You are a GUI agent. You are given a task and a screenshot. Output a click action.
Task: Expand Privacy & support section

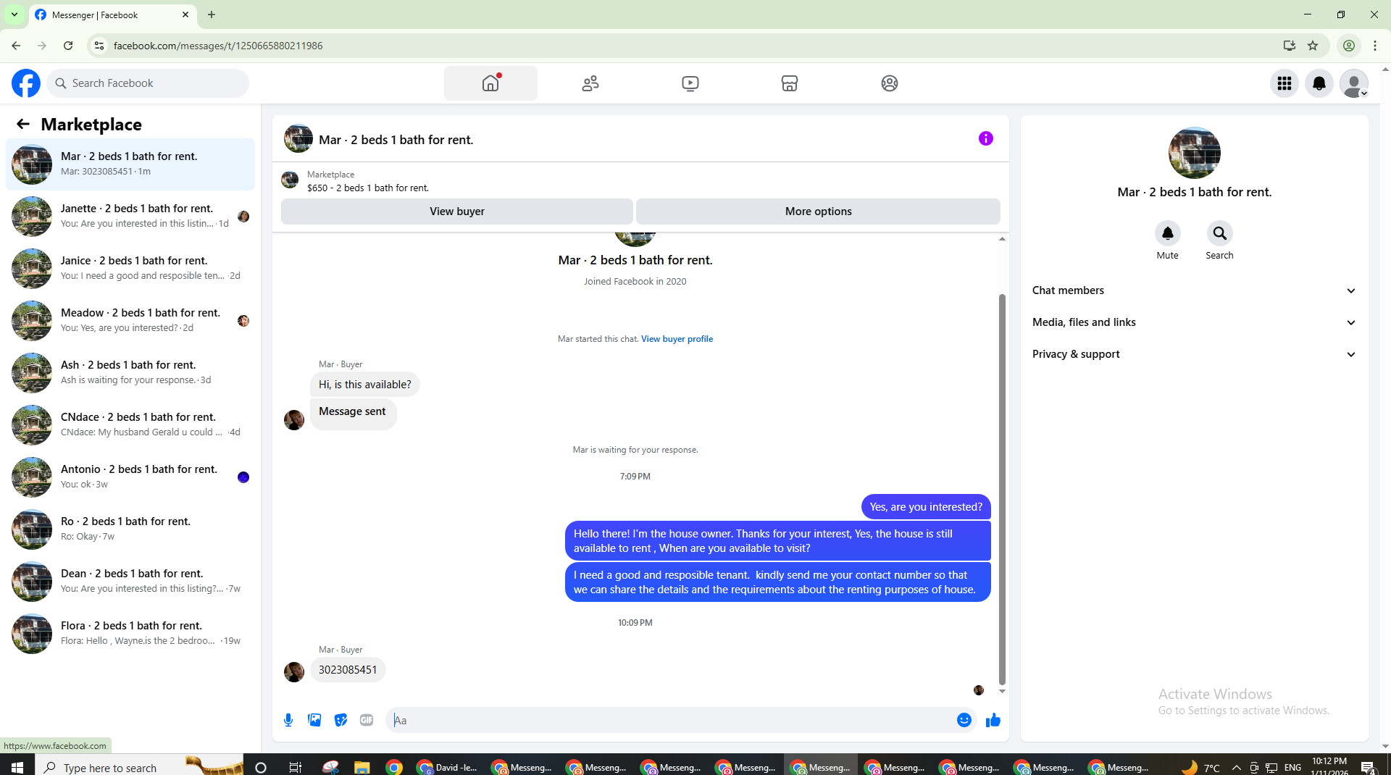[1195, 354]
